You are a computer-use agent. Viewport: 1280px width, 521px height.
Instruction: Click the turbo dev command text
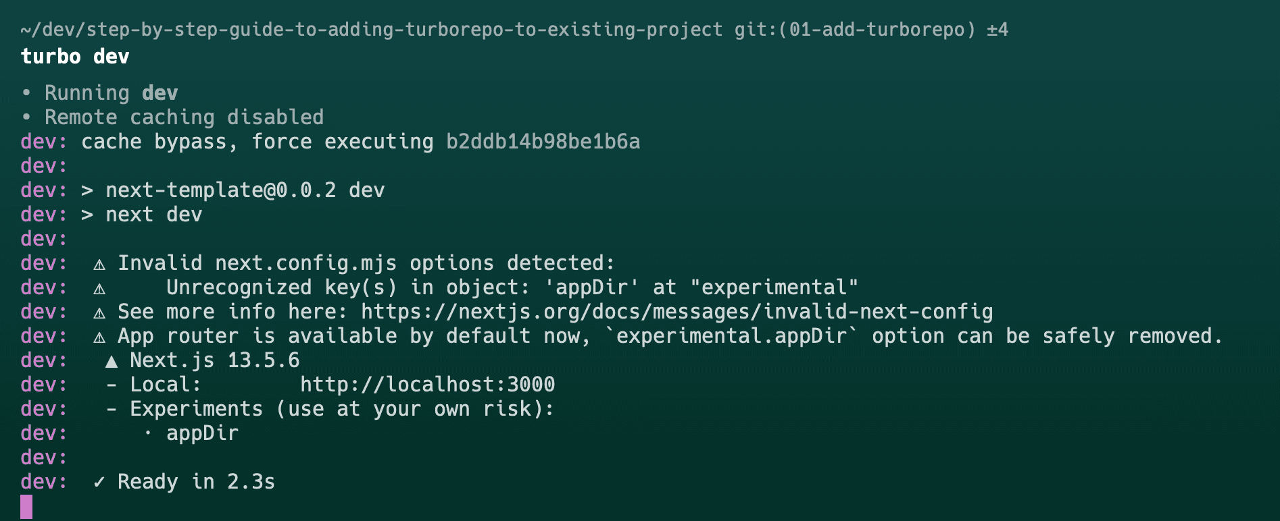point(75,57)
